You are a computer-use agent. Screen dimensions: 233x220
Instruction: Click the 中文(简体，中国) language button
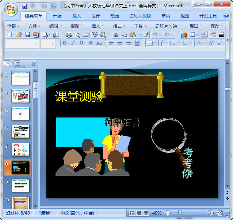77,213
